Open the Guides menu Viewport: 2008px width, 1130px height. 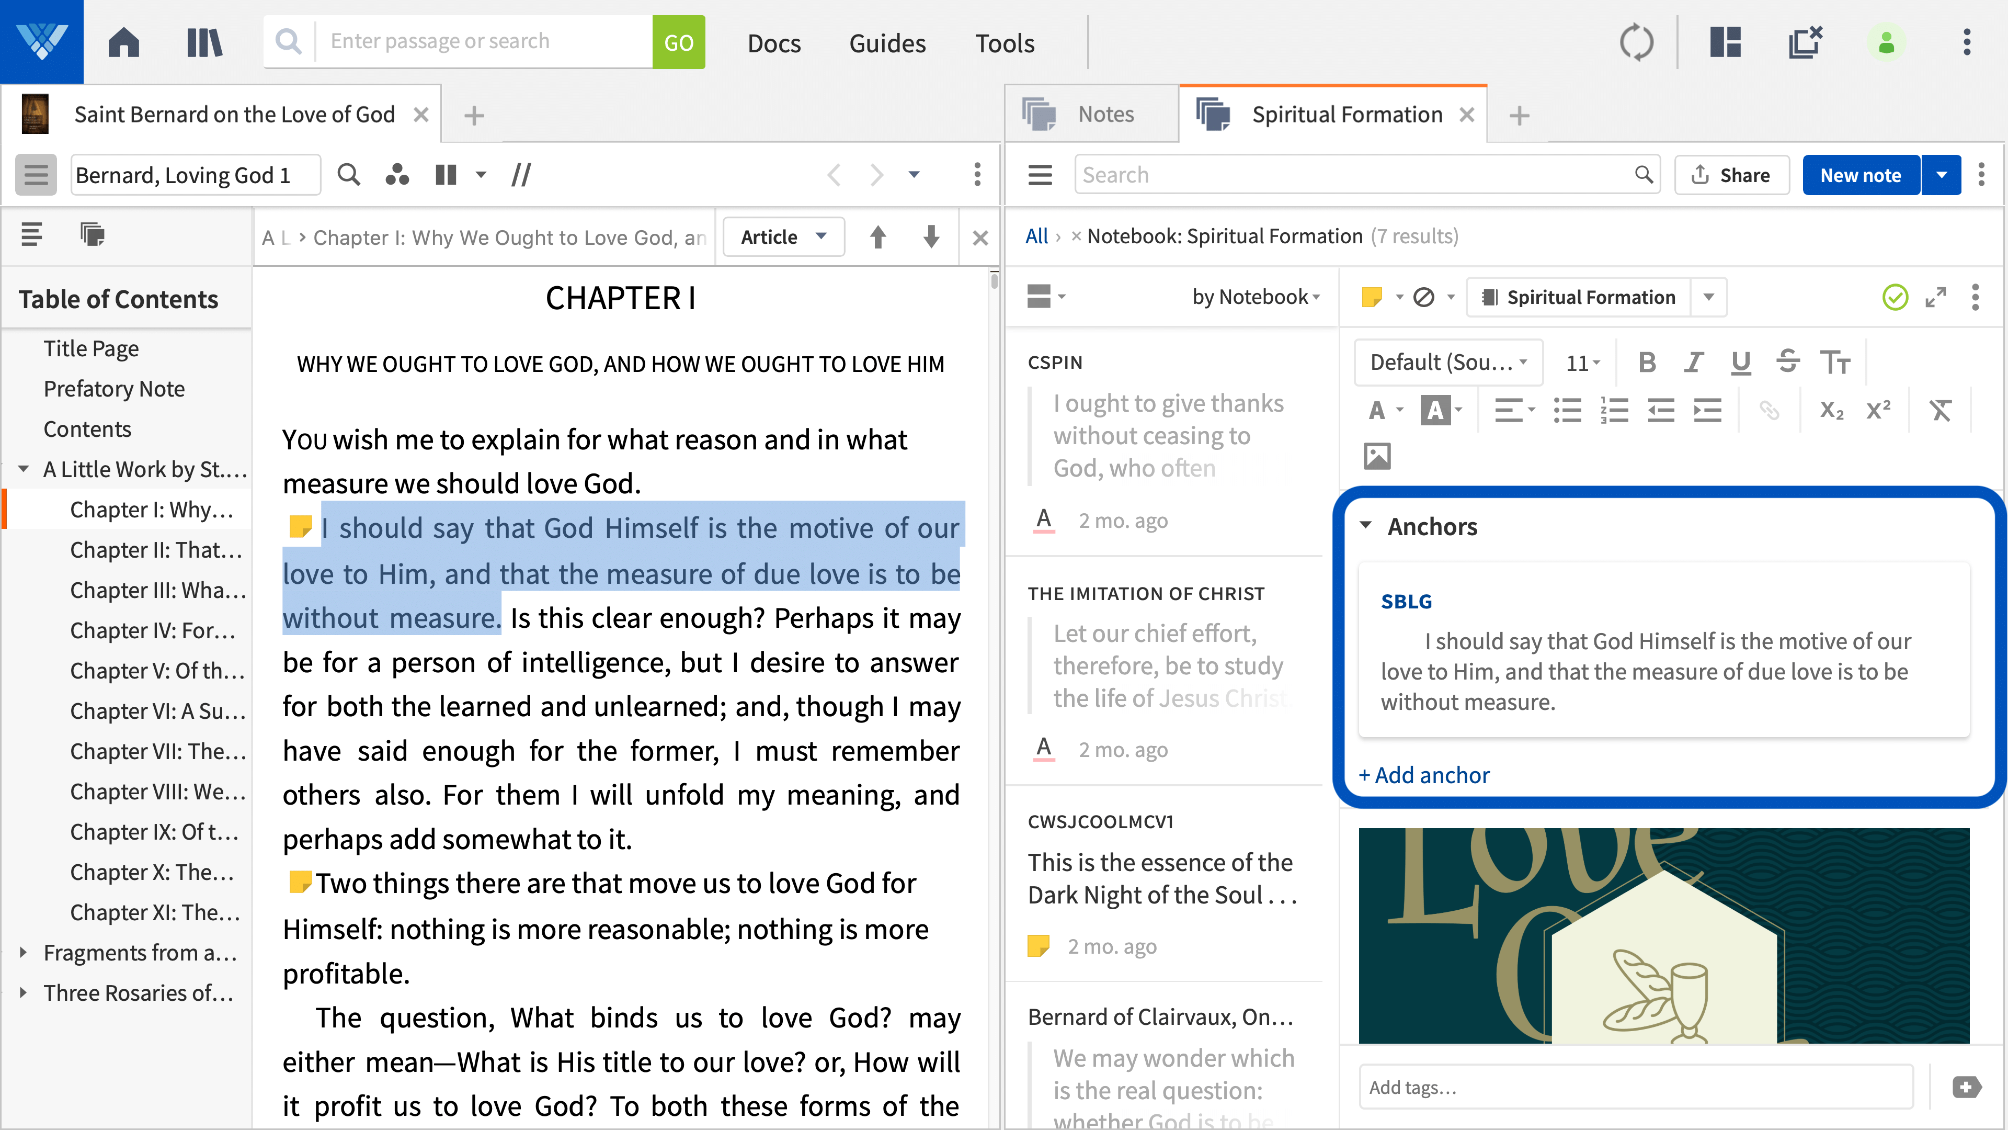point(887,43)
